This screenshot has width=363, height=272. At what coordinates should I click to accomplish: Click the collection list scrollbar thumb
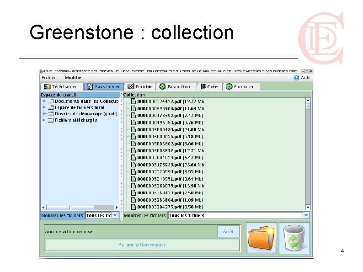coord(308,106)
